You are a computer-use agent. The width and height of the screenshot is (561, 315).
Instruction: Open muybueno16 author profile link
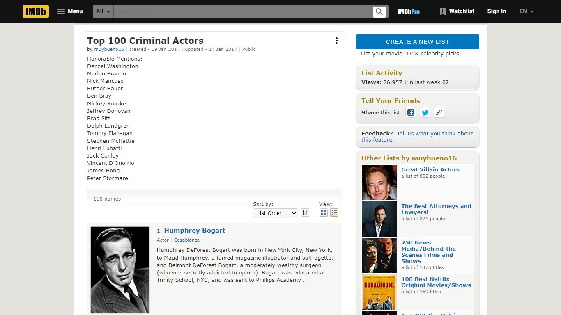point(109,49)
